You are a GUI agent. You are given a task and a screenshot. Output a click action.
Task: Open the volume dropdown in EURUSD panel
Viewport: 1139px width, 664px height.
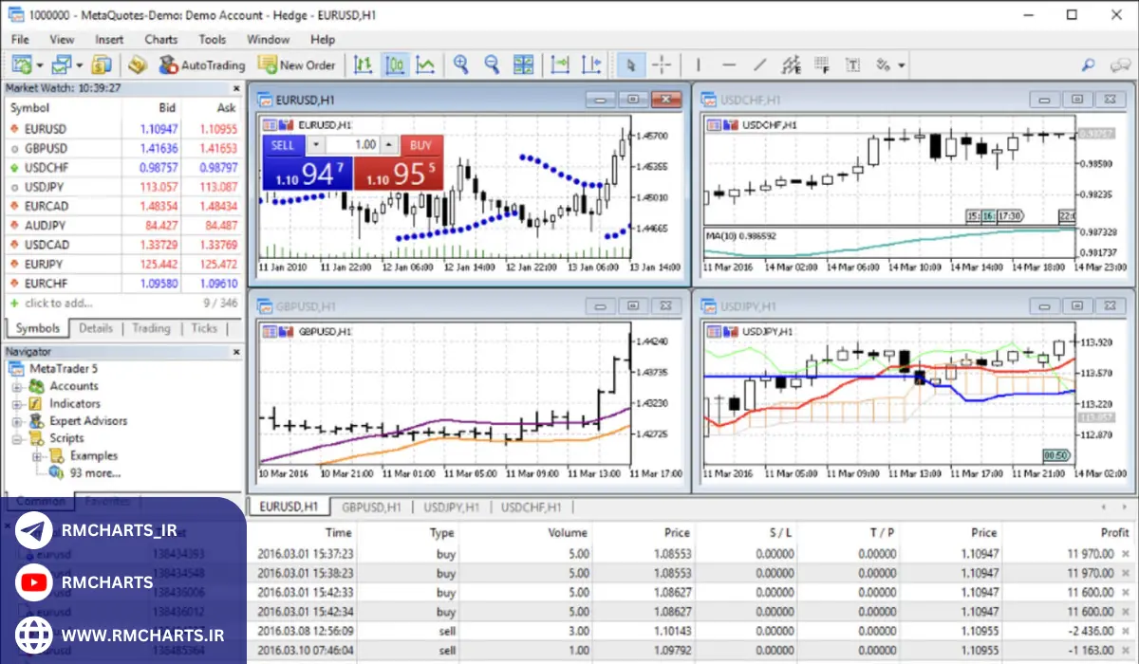pyautogui.click(x=316, y=145)
